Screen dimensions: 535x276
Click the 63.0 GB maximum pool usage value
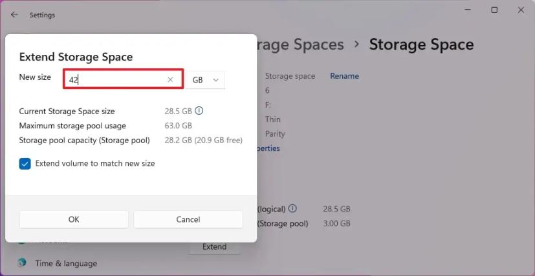click(x=178, y=126)
